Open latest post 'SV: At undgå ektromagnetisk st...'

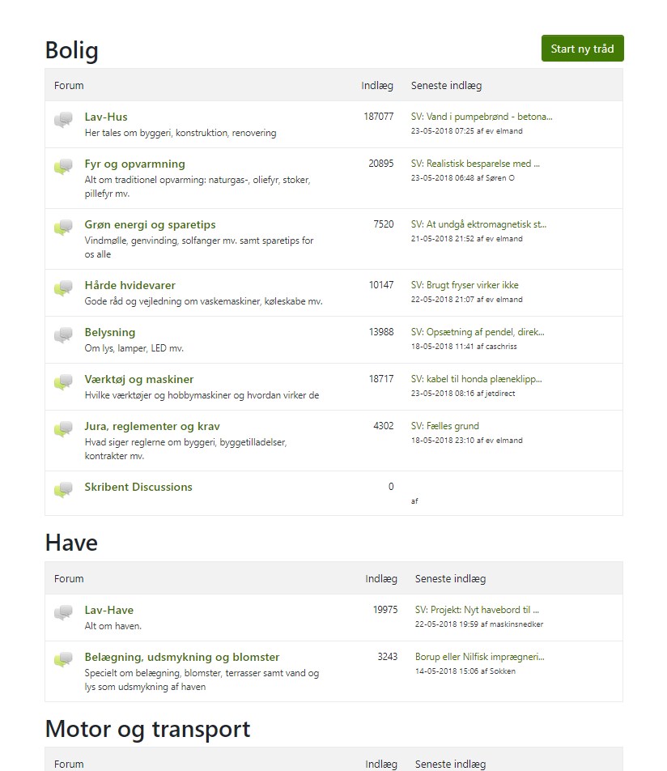click(478, 224)
